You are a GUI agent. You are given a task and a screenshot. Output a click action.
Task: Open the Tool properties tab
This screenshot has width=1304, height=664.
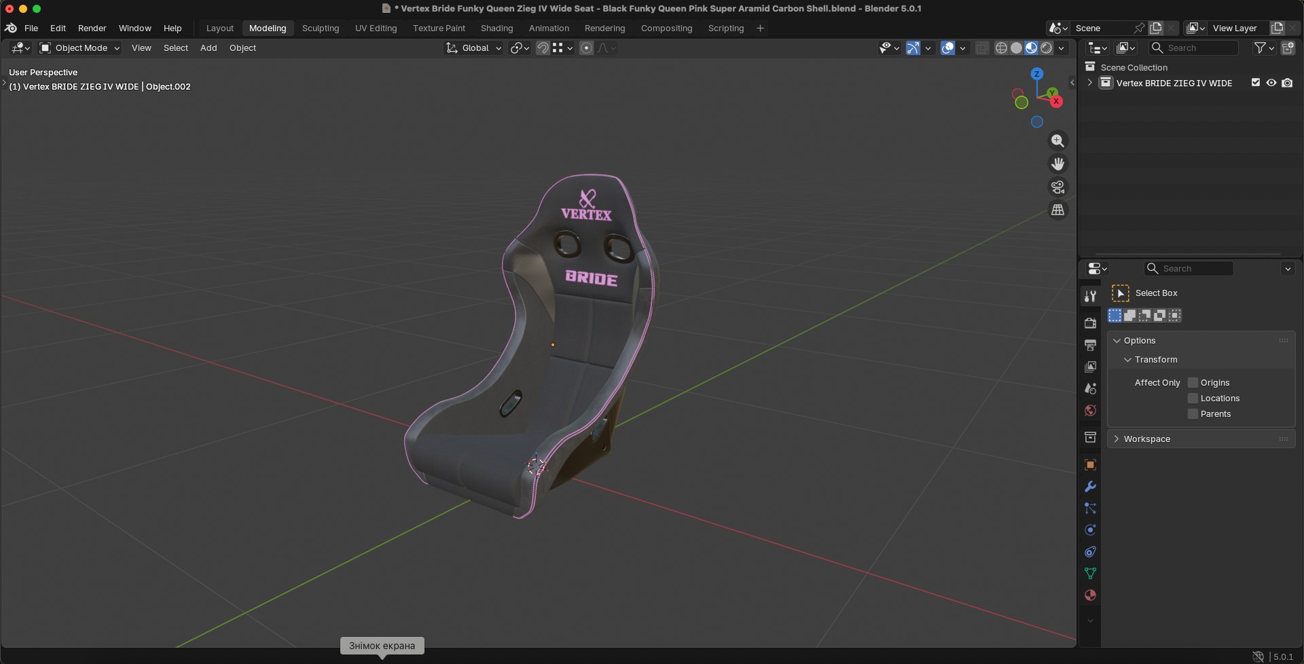click(x=1090, y=296)
